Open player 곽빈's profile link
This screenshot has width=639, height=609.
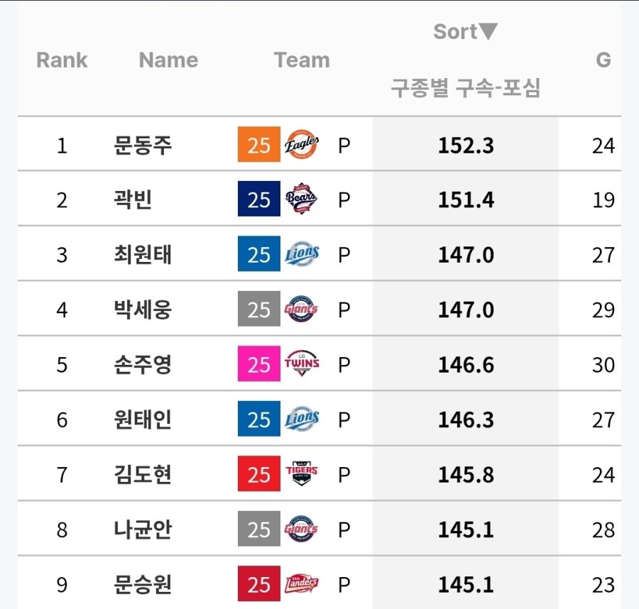133,199
